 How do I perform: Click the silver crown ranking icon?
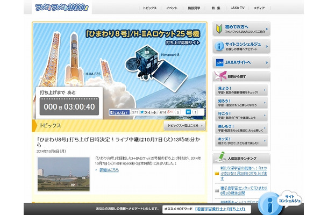[217, 190]
